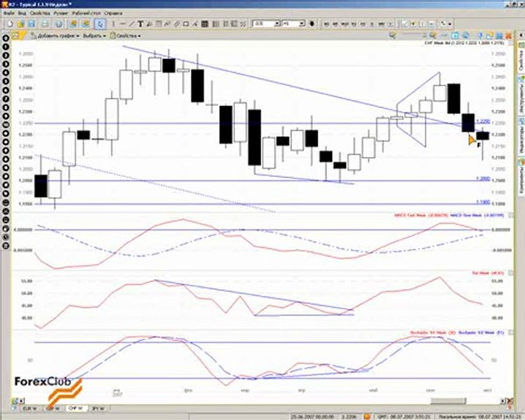Click the zoom magnifier icon left of slider
The width and height of the screenshot is (525, 420).
(393, 35)
